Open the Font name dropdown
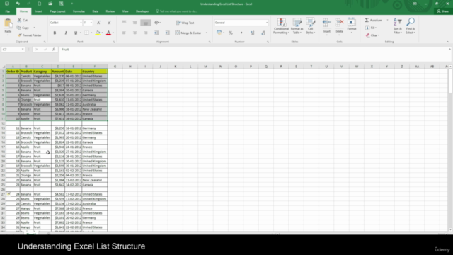453x255 pixels. 81,23
